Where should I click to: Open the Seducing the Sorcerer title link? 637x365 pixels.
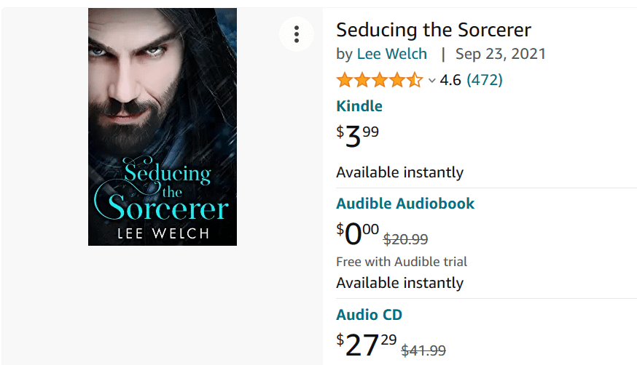(x=433, y=30)
